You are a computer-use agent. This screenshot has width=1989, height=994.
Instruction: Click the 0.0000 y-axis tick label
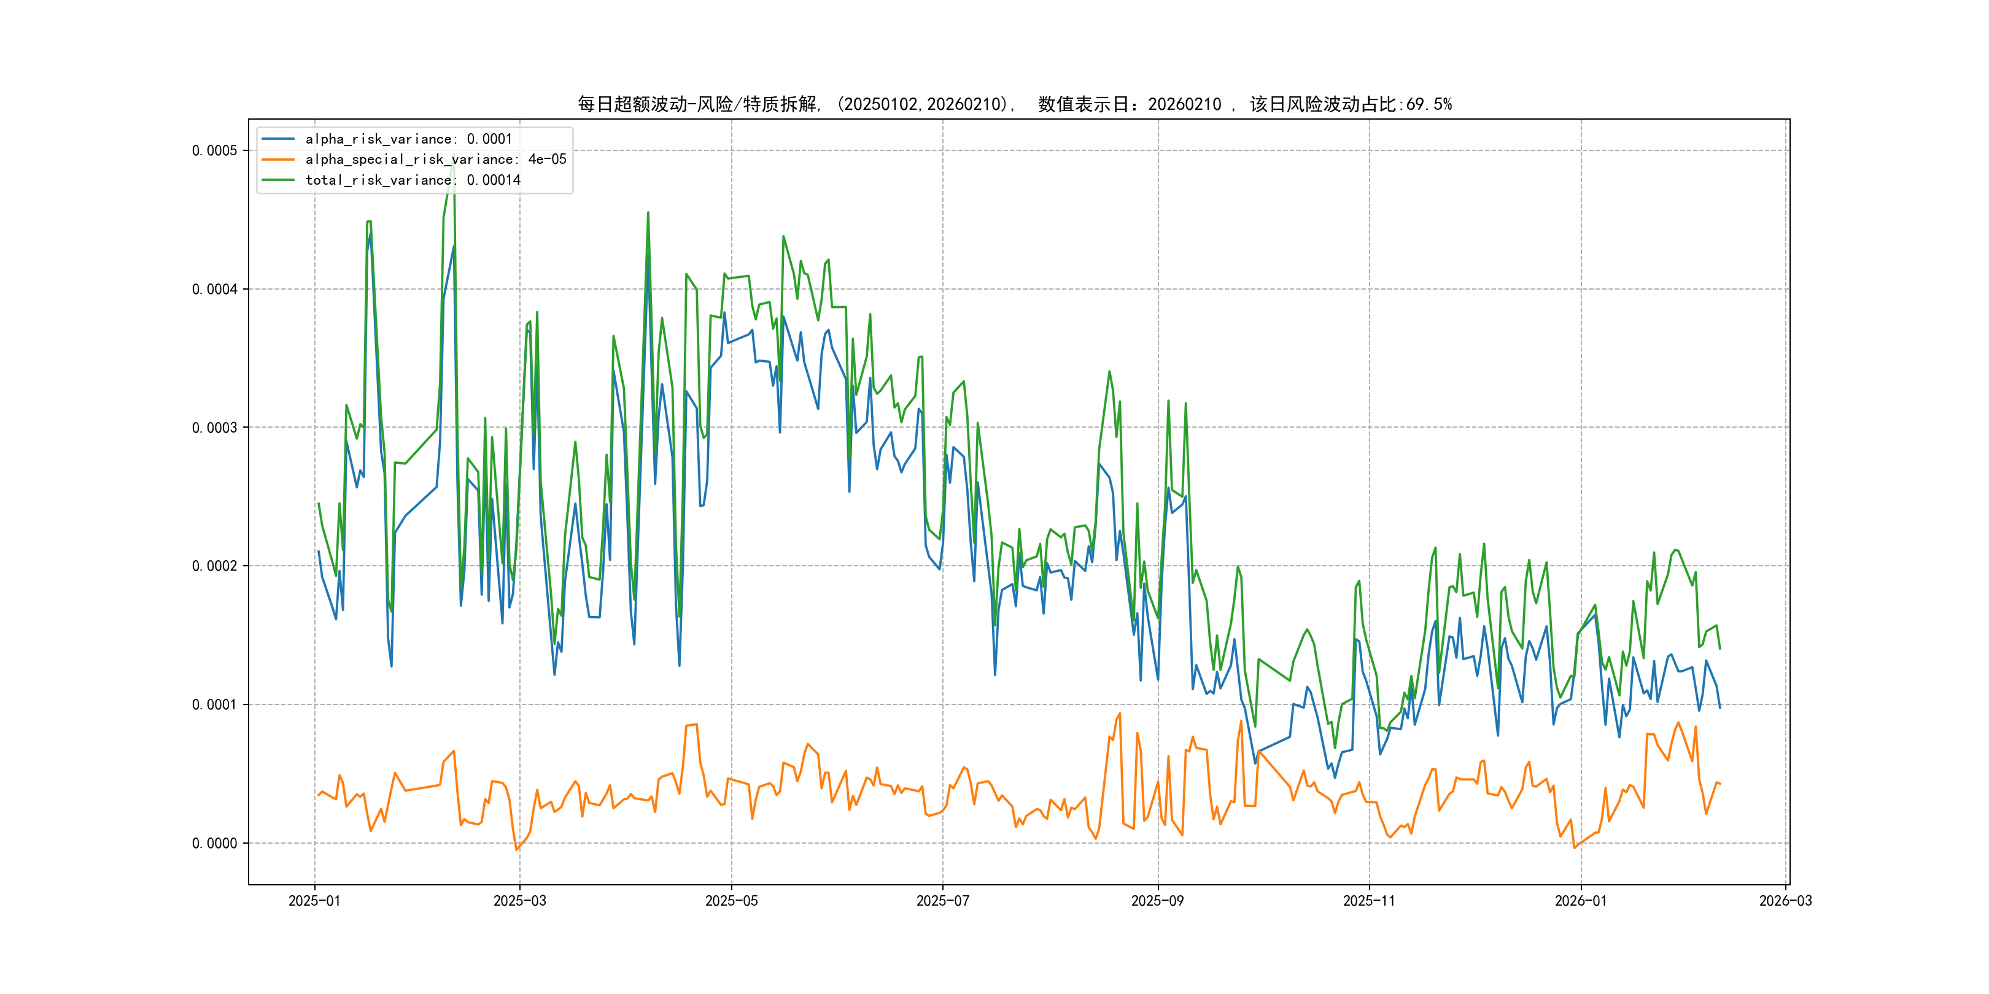(x=215, y=842)
